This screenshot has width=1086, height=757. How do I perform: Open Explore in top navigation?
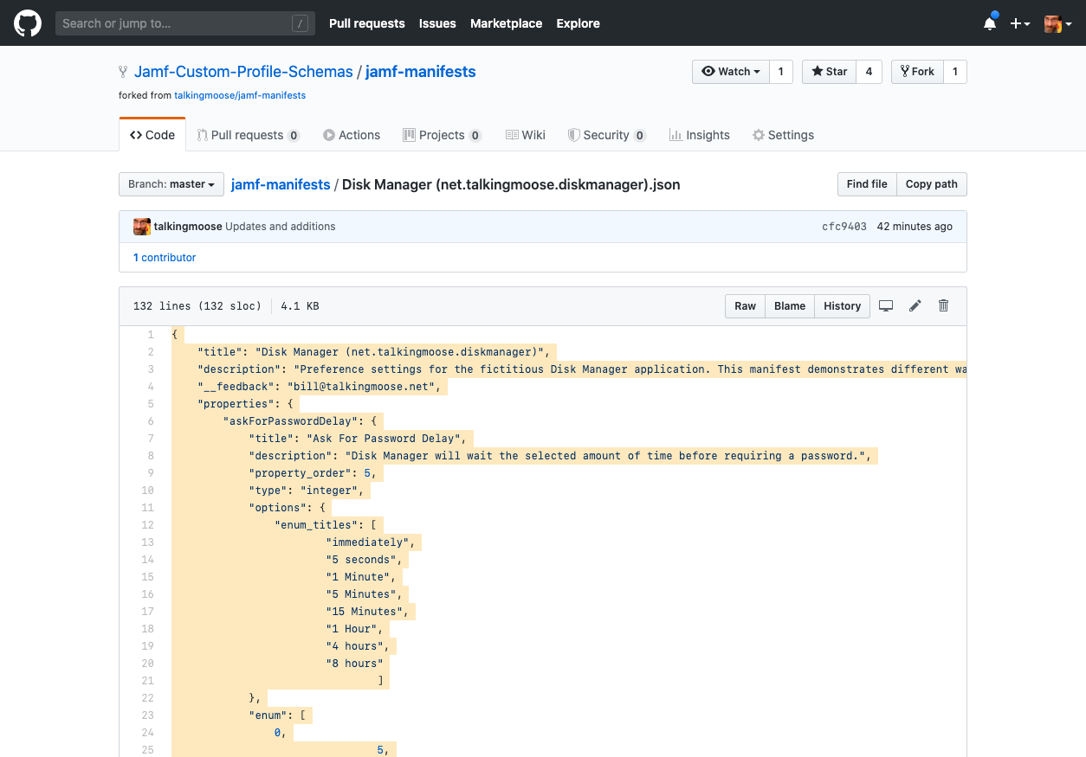579,23
